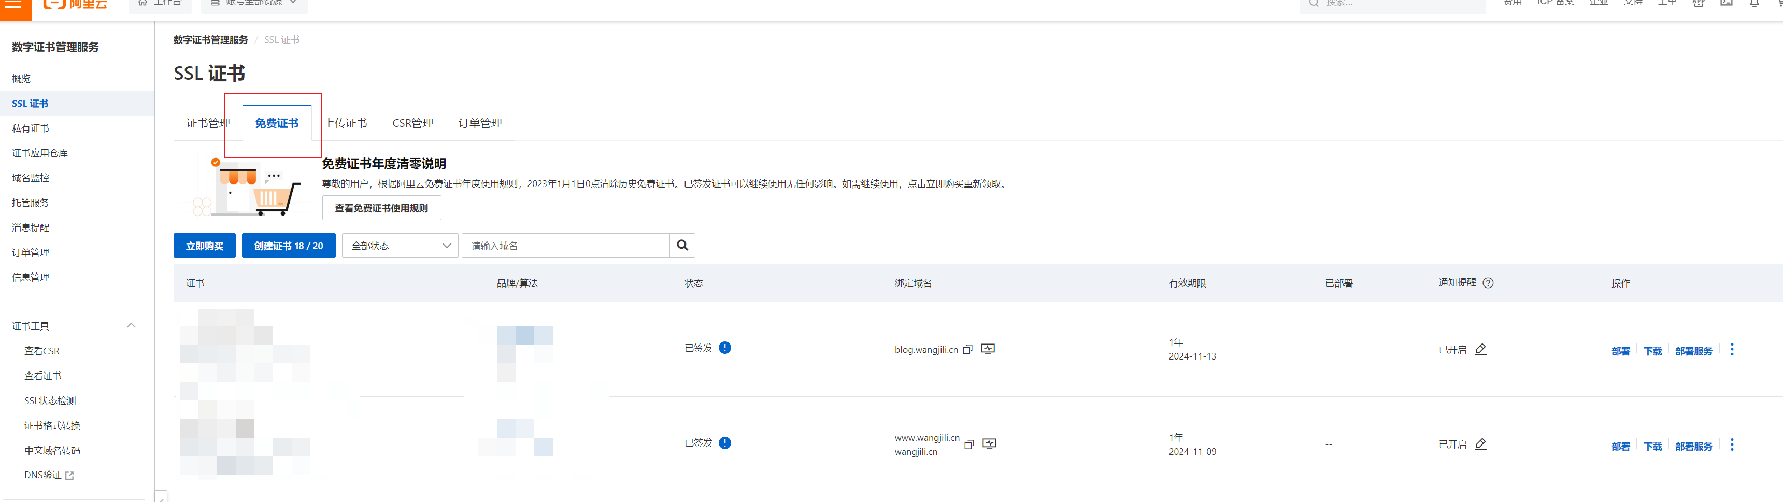Image resolution: width=1783 pixels, height=502 pixels.
Task: Open the help question mark beside 通知提醒
Action: pos(1489,282)
